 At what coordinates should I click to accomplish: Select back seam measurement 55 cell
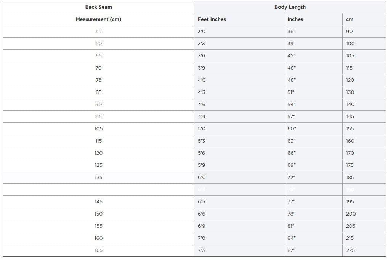[x=98, y=32]
